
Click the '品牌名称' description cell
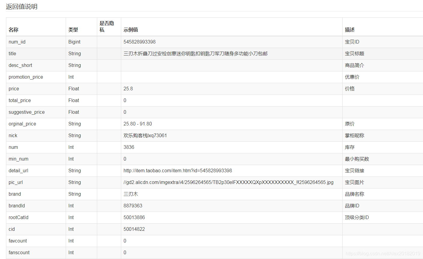point(355,194)
